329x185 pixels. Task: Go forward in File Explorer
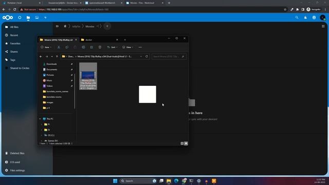coord(47,57)
